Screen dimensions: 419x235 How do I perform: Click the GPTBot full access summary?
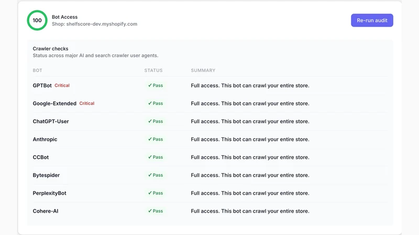[x=250, y=86]
